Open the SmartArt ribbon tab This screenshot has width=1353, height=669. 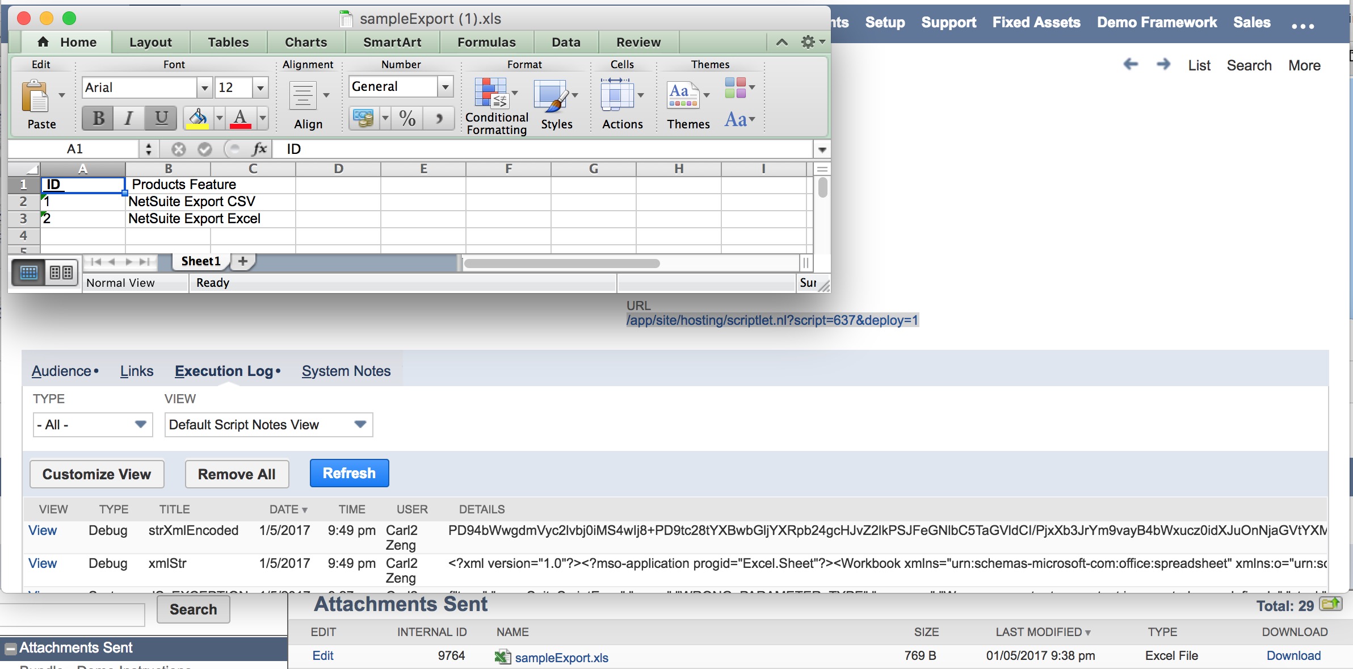(x=392, y=42)
